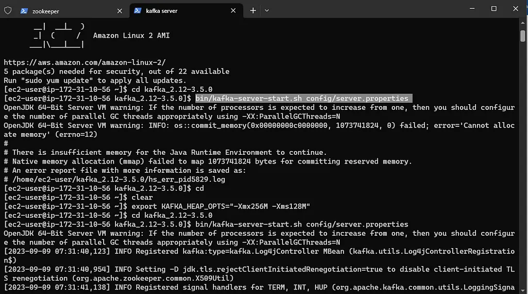Image resolution: width=528 pixels, height=294 pixels.
Task: Click the 07:31:40,954 TLS renegotiation log entry
Action: pyautogui.click(x=259, y=274)
